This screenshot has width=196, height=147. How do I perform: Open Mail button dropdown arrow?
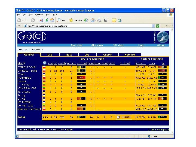pos(96,20)
